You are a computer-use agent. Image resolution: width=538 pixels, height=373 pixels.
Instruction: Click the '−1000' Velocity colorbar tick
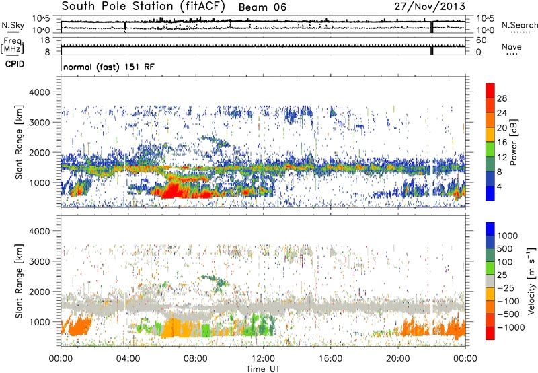(511, 327)
